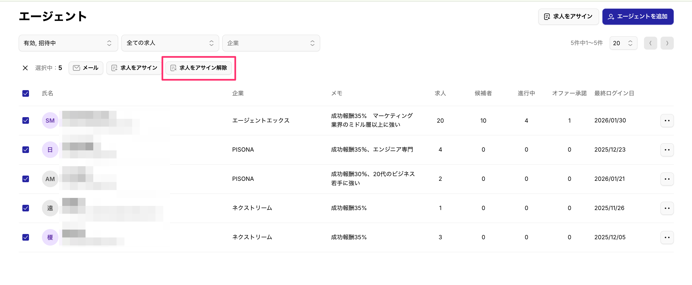Click the blue エージェントを追加 button
Screen dimensions: 692x285
coord(638,17)
